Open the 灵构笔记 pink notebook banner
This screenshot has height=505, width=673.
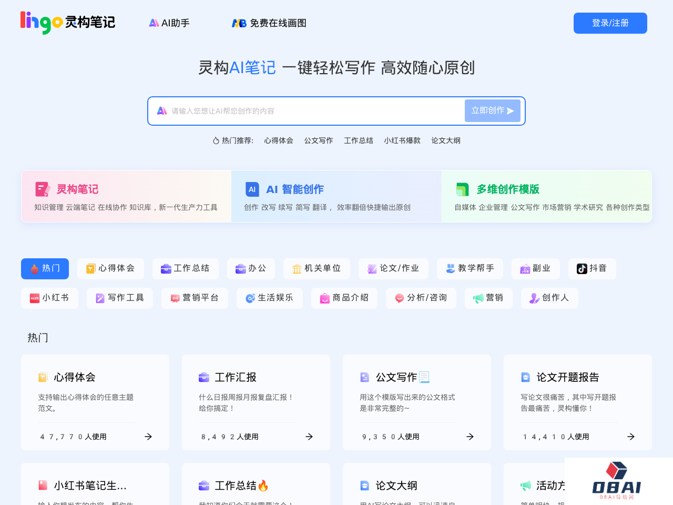pos(126,196)
